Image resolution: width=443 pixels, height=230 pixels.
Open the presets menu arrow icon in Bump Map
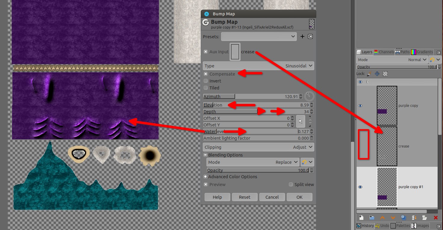[x=310, y=36]
